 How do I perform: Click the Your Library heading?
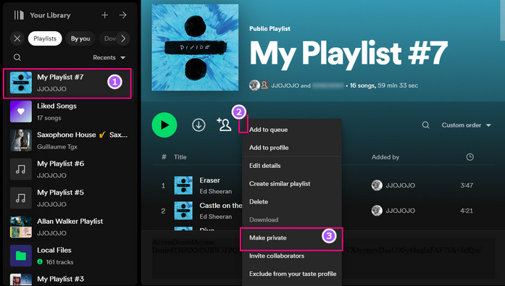[50, 15]
